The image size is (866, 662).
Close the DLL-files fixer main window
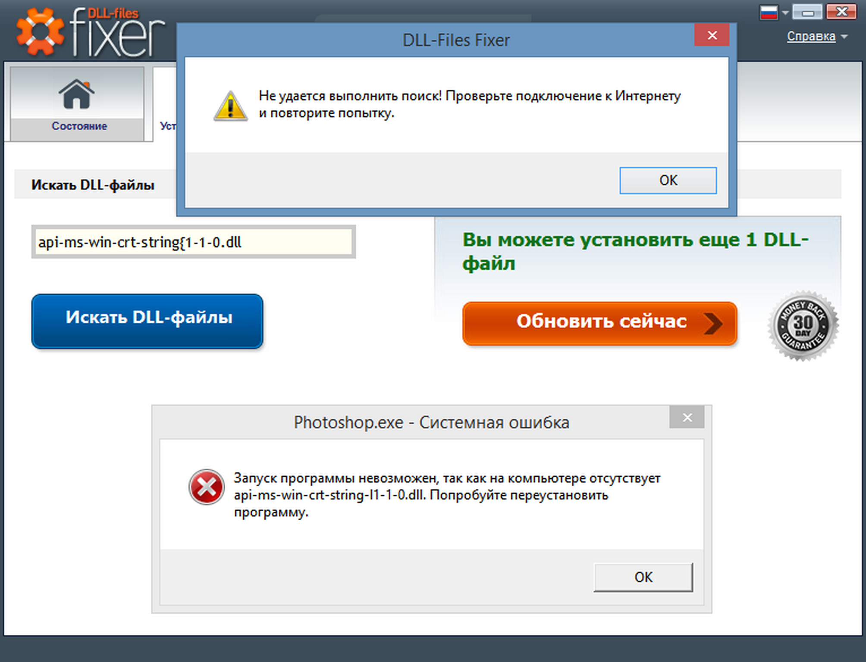841,12
